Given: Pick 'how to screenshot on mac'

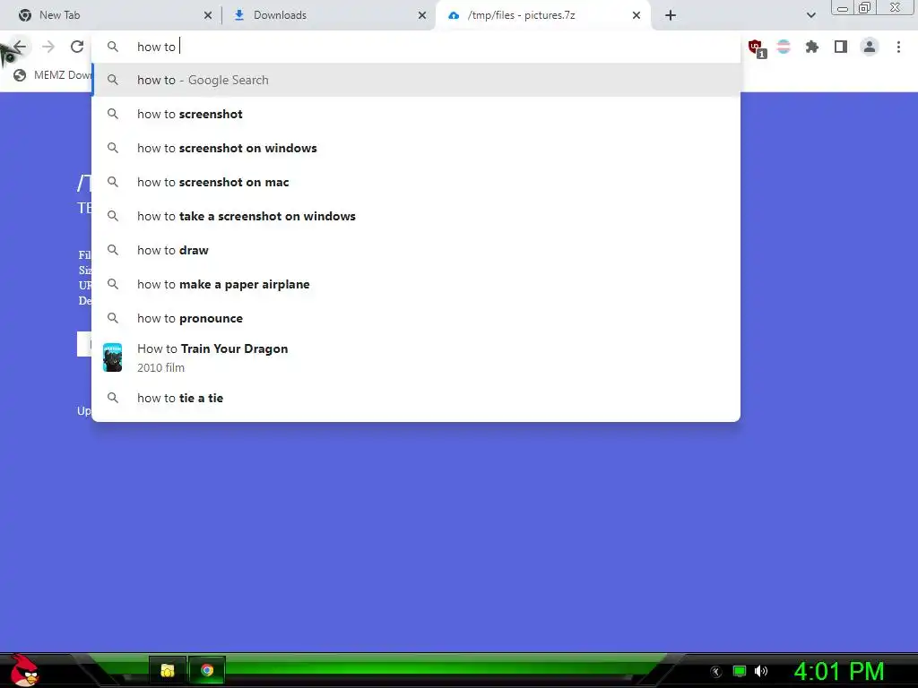Looking at the screenshot, I should (416, 182).
